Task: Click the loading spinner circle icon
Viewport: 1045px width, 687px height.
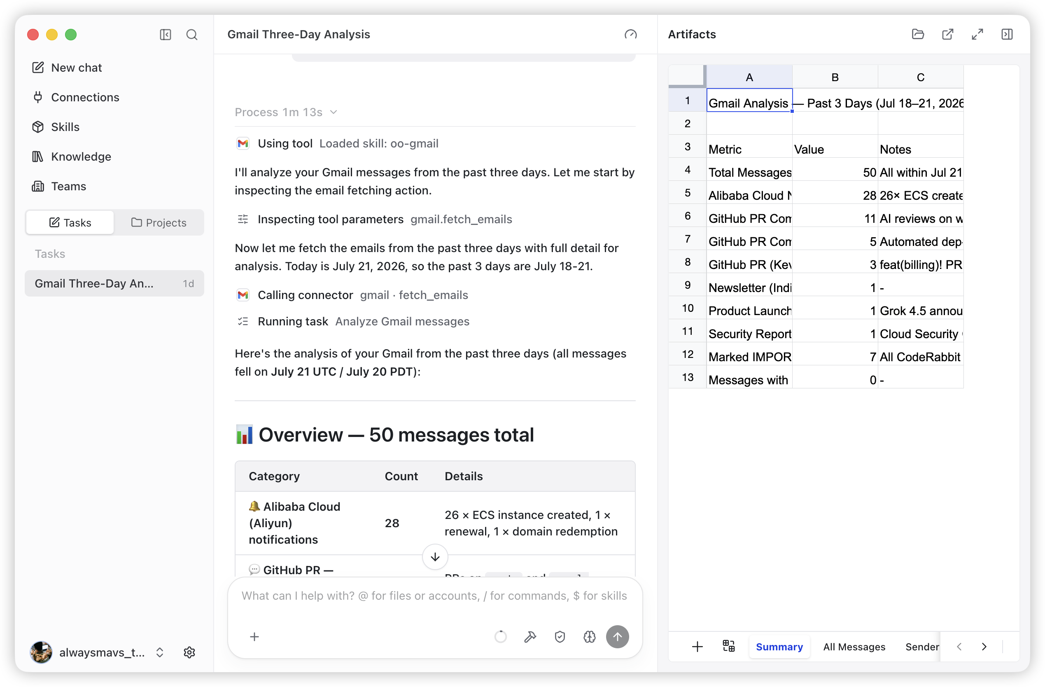Action: point(501,637)
